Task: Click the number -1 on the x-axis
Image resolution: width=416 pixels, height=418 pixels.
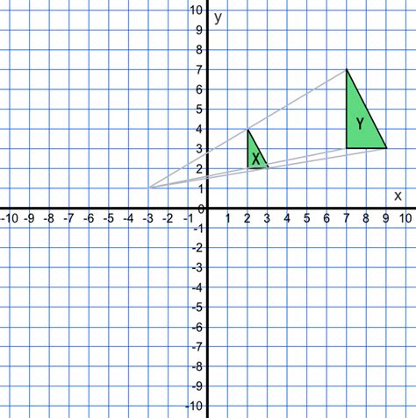Action: tap(188, 218)
